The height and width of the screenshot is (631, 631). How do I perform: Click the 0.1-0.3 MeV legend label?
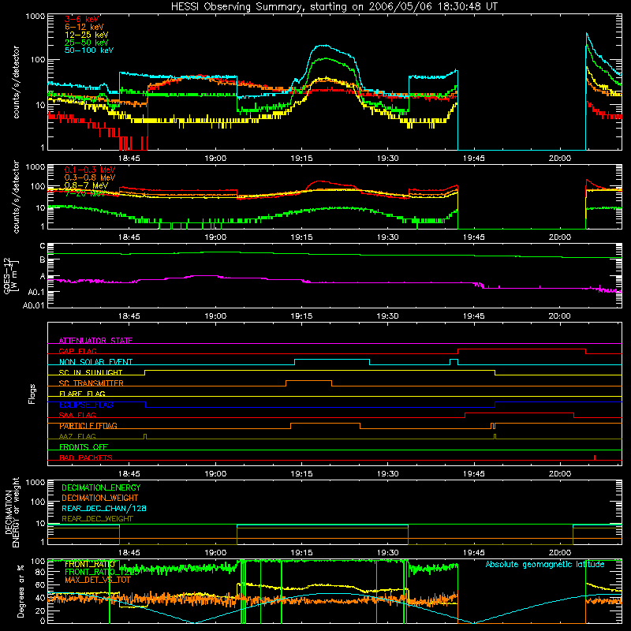pyautogui.click(x=90, y=170)
